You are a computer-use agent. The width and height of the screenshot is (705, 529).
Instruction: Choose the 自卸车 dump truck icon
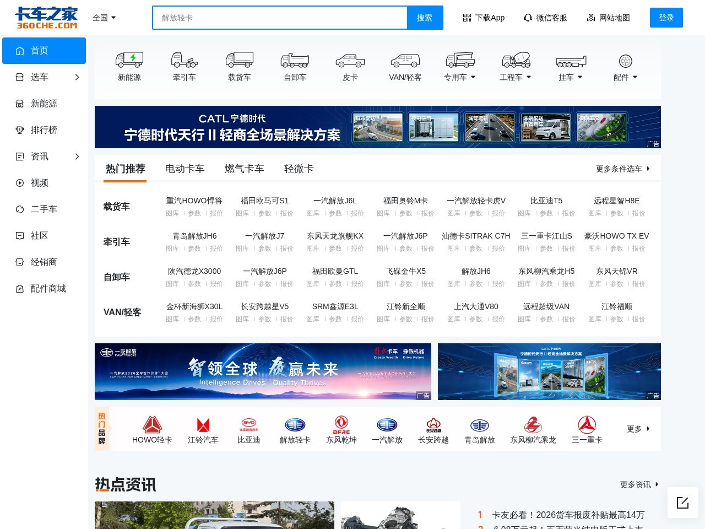(295, 60)
